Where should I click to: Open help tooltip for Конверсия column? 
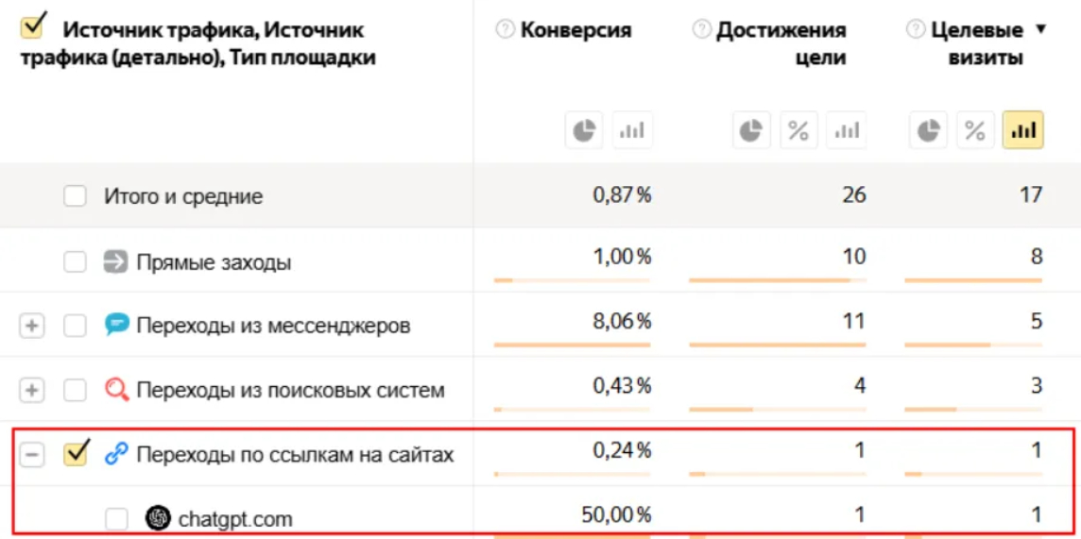coord(506,30)
